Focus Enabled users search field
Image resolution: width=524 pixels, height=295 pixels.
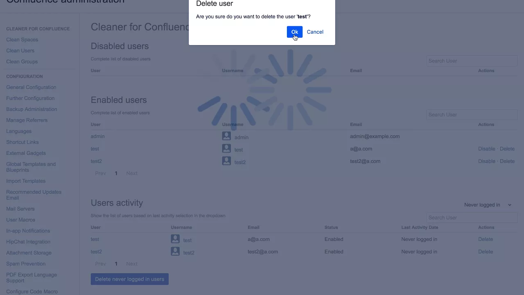(472, 115)
